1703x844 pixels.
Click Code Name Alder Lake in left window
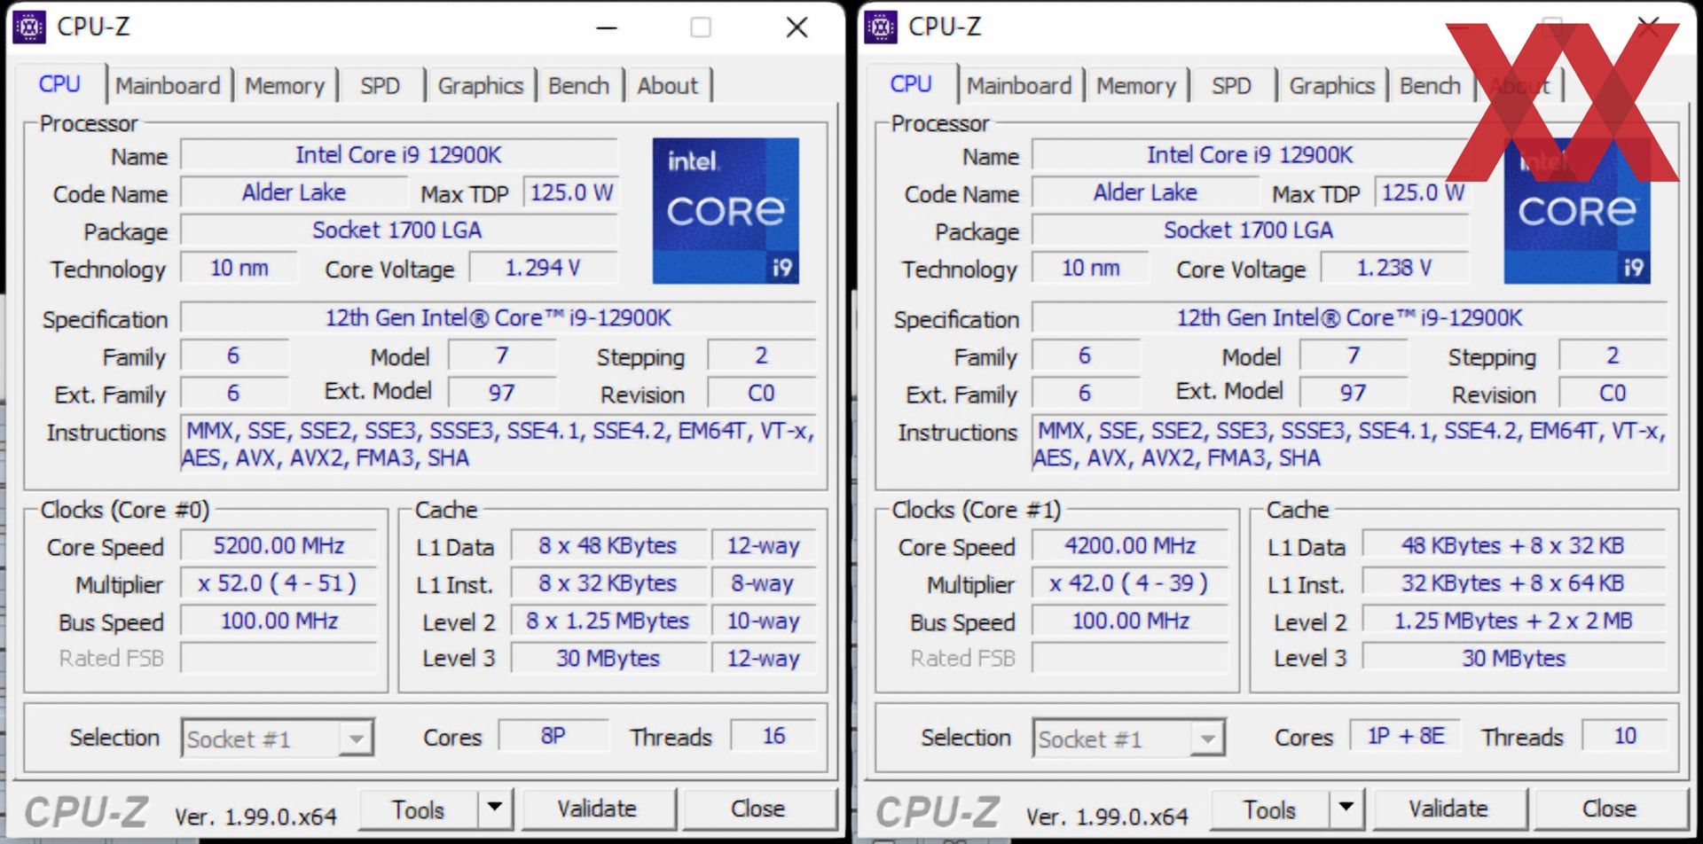coord(294,192)
